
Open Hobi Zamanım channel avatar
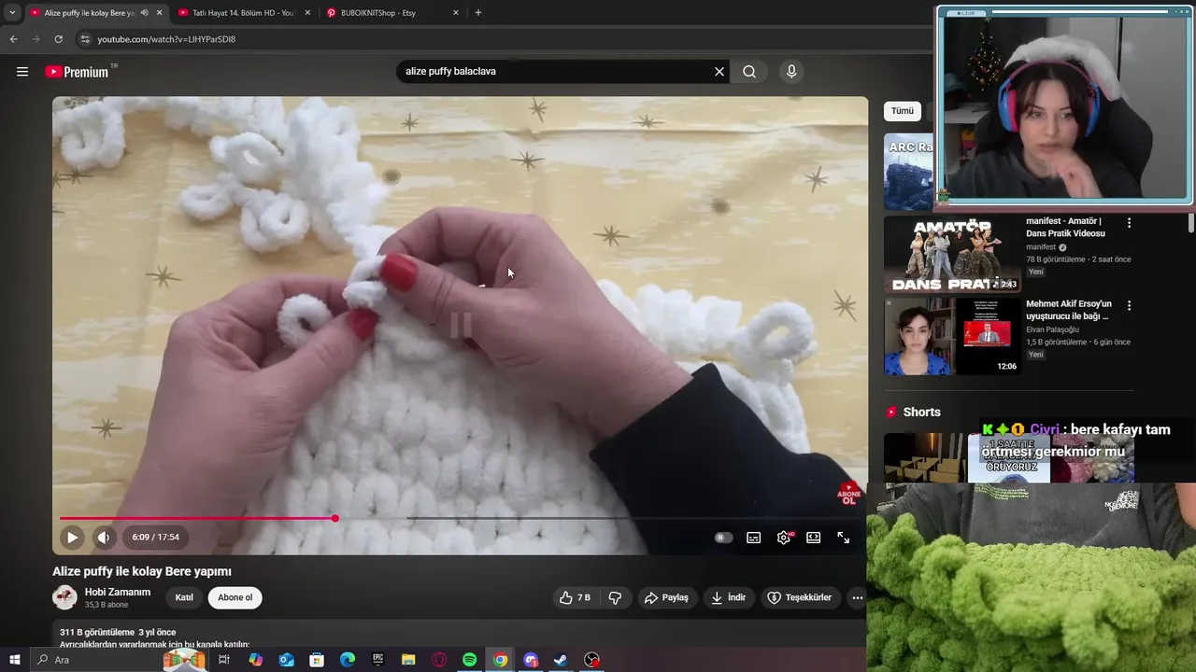click(x=64, y=597)
